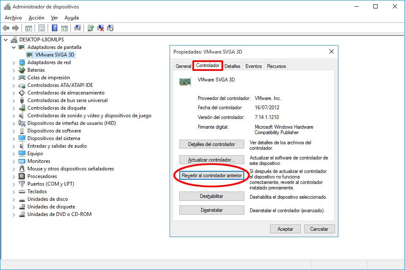Select the Adaptadores de pantalla label

click(x=54, y=47)
